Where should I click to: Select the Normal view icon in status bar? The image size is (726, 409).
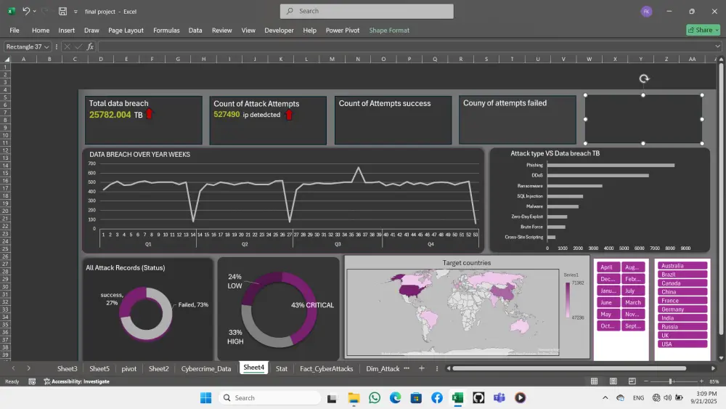(x=594, y=381)
